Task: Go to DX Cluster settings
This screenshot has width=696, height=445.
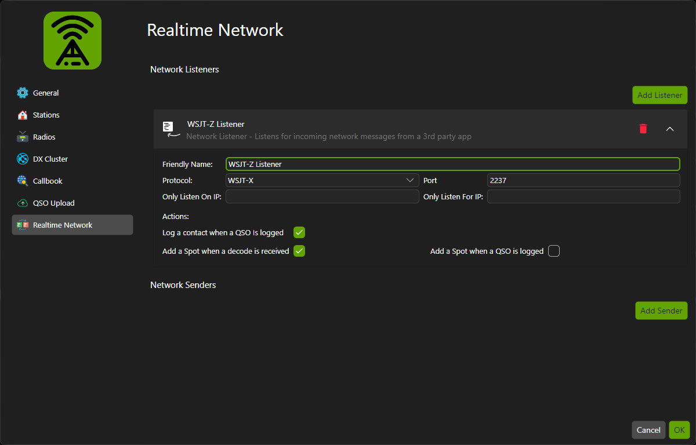Action: click(72, 159)
